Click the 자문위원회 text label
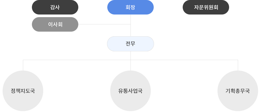The image size is (261, 112). click(x=206, y=7)
